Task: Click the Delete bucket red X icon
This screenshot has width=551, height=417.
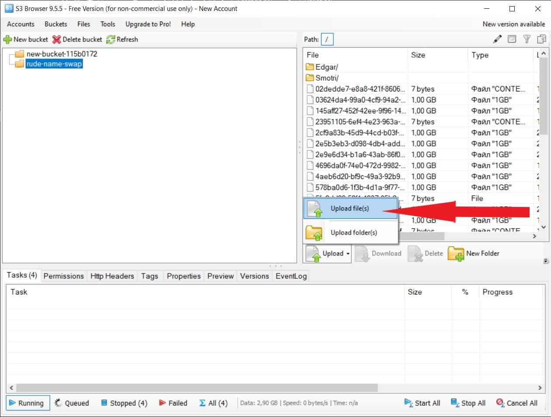Action: [56, 39]
